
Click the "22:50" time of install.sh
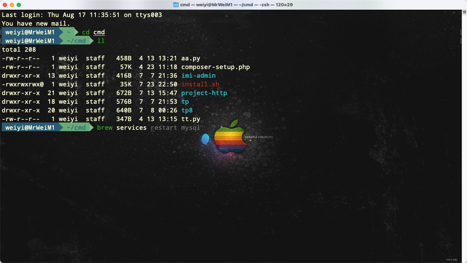(x=168, y=84)
